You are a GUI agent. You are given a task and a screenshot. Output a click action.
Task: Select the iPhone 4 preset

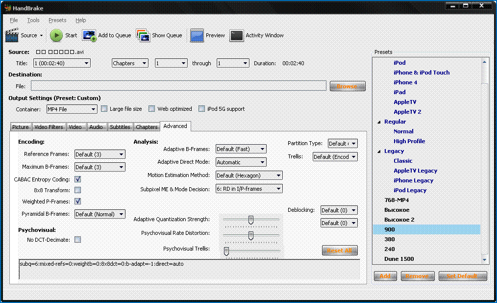405,82
